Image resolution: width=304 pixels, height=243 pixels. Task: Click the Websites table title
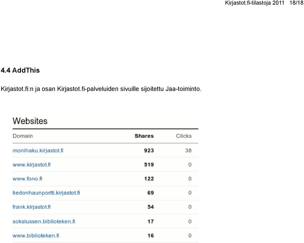(x=30, y=121)
